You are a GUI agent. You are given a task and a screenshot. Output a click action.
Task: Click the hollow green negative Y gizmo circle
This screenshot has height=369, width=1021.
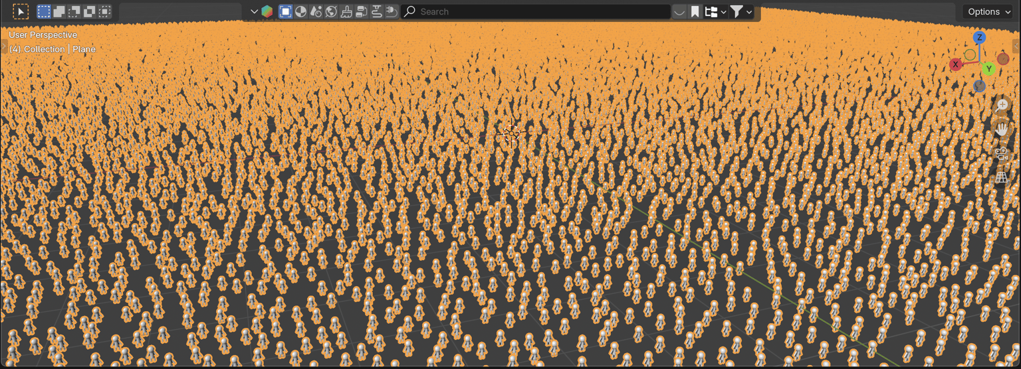970,54
